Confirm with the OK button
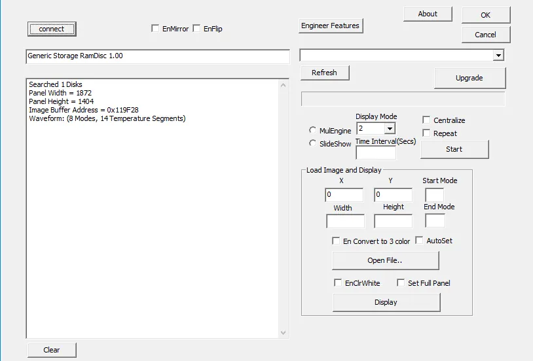 tap(486, 15)
